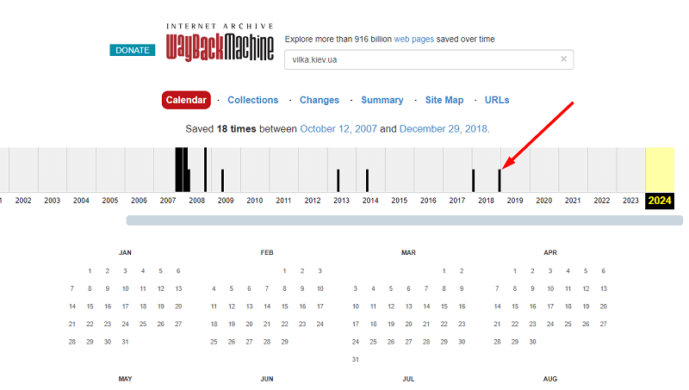
Task: Select the Calendar tab
Action: (x=186, y=100)
